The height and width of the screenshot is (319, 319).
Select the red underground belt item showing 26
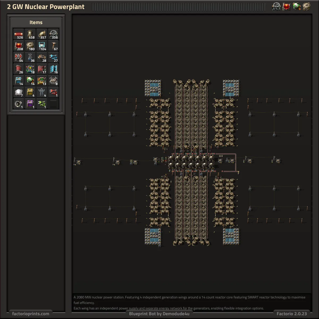point(18,69)
